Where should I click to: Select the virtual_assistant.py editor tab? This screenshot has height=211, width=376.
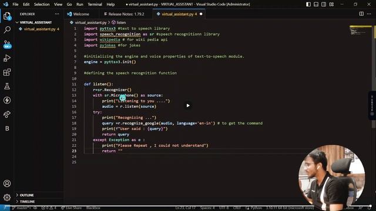(179, 14)
